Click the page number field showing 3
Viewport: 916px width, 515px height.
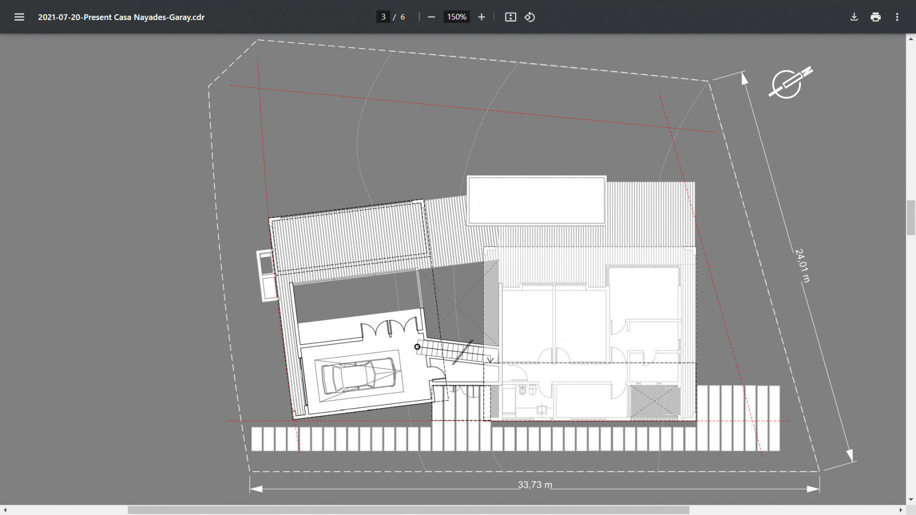383,17
